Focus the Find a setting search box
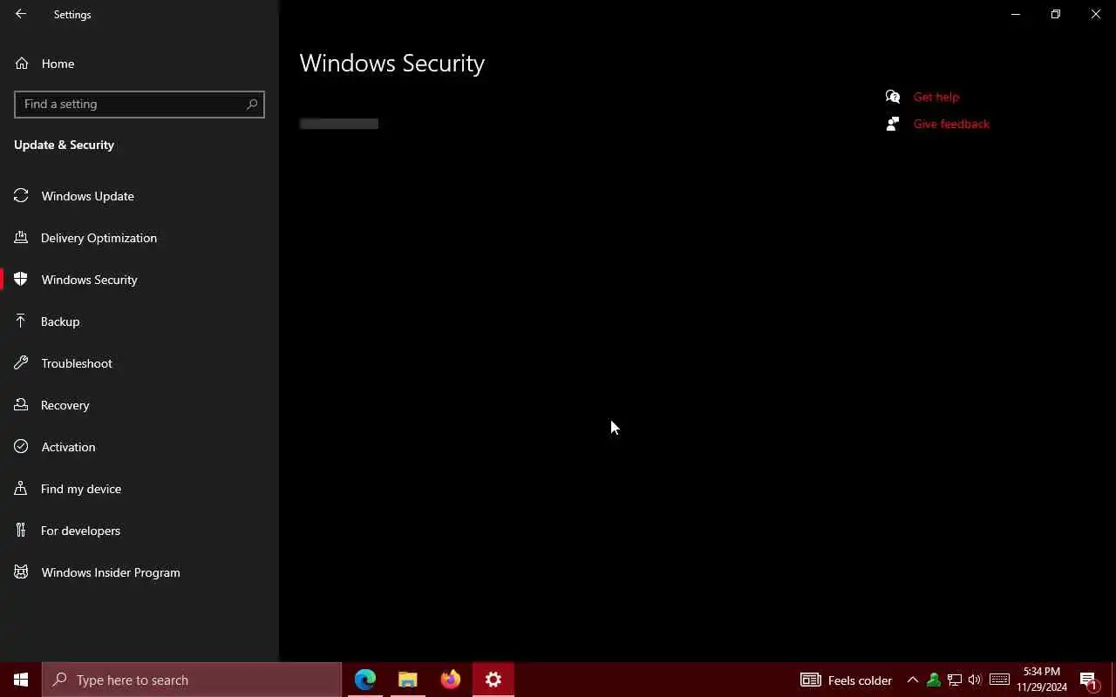Screen dimensions: 1116x697 [x=139, y=104]
